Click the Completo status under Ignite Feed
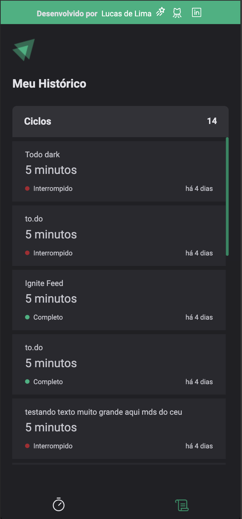This screenshot has width=242, height=519. coord(48,317)
